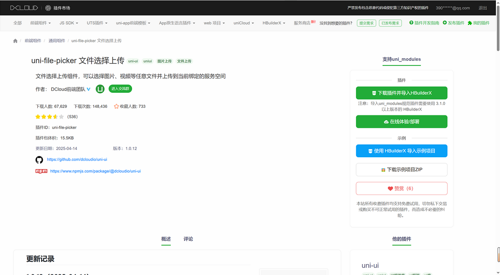Click the star rating row
This screenshot has width=500, height=275.
click(x=50, y=117)
